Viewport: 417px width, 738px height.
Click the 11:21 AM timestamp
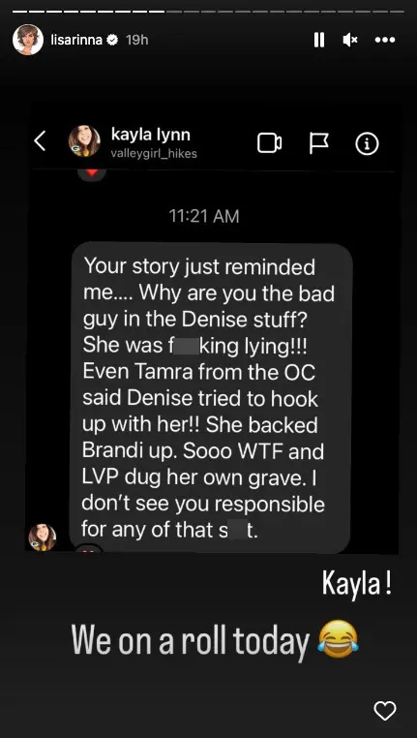(x=204, y=216)
